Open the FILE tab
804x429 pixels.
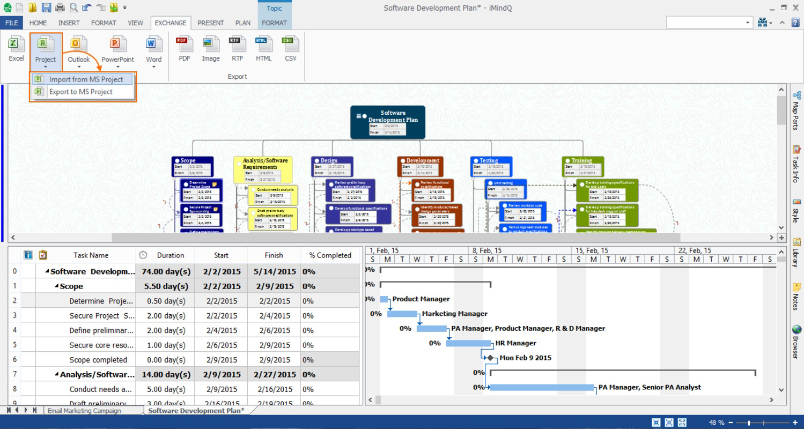tap(12, 23)
